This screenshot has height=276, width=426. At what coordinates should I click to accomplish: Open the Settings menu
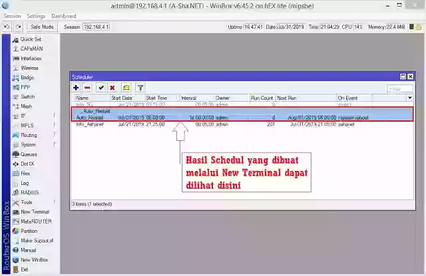(x=36, y=16)
